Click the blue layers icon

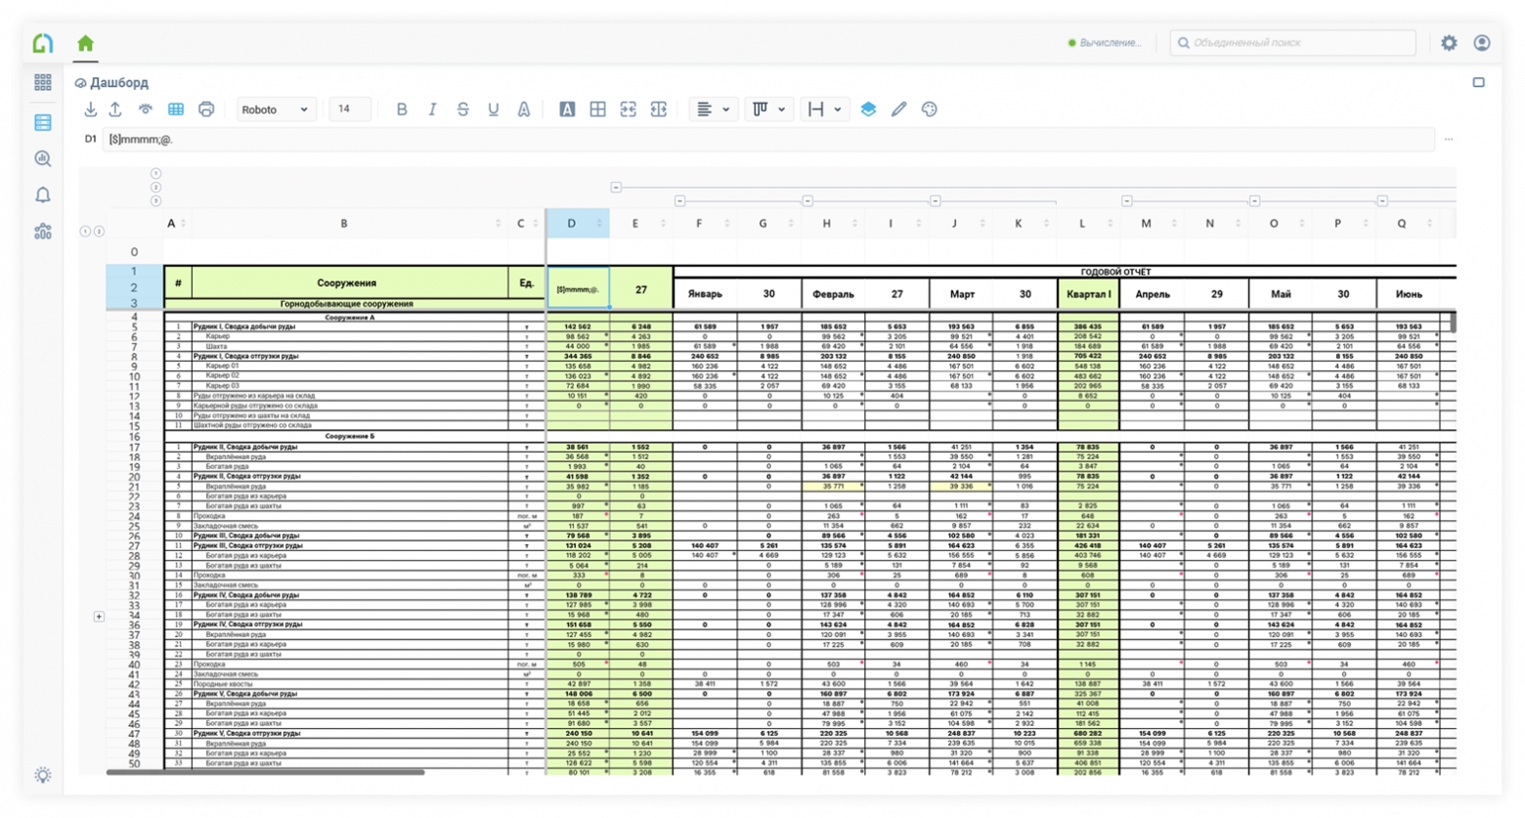point(868,109)
